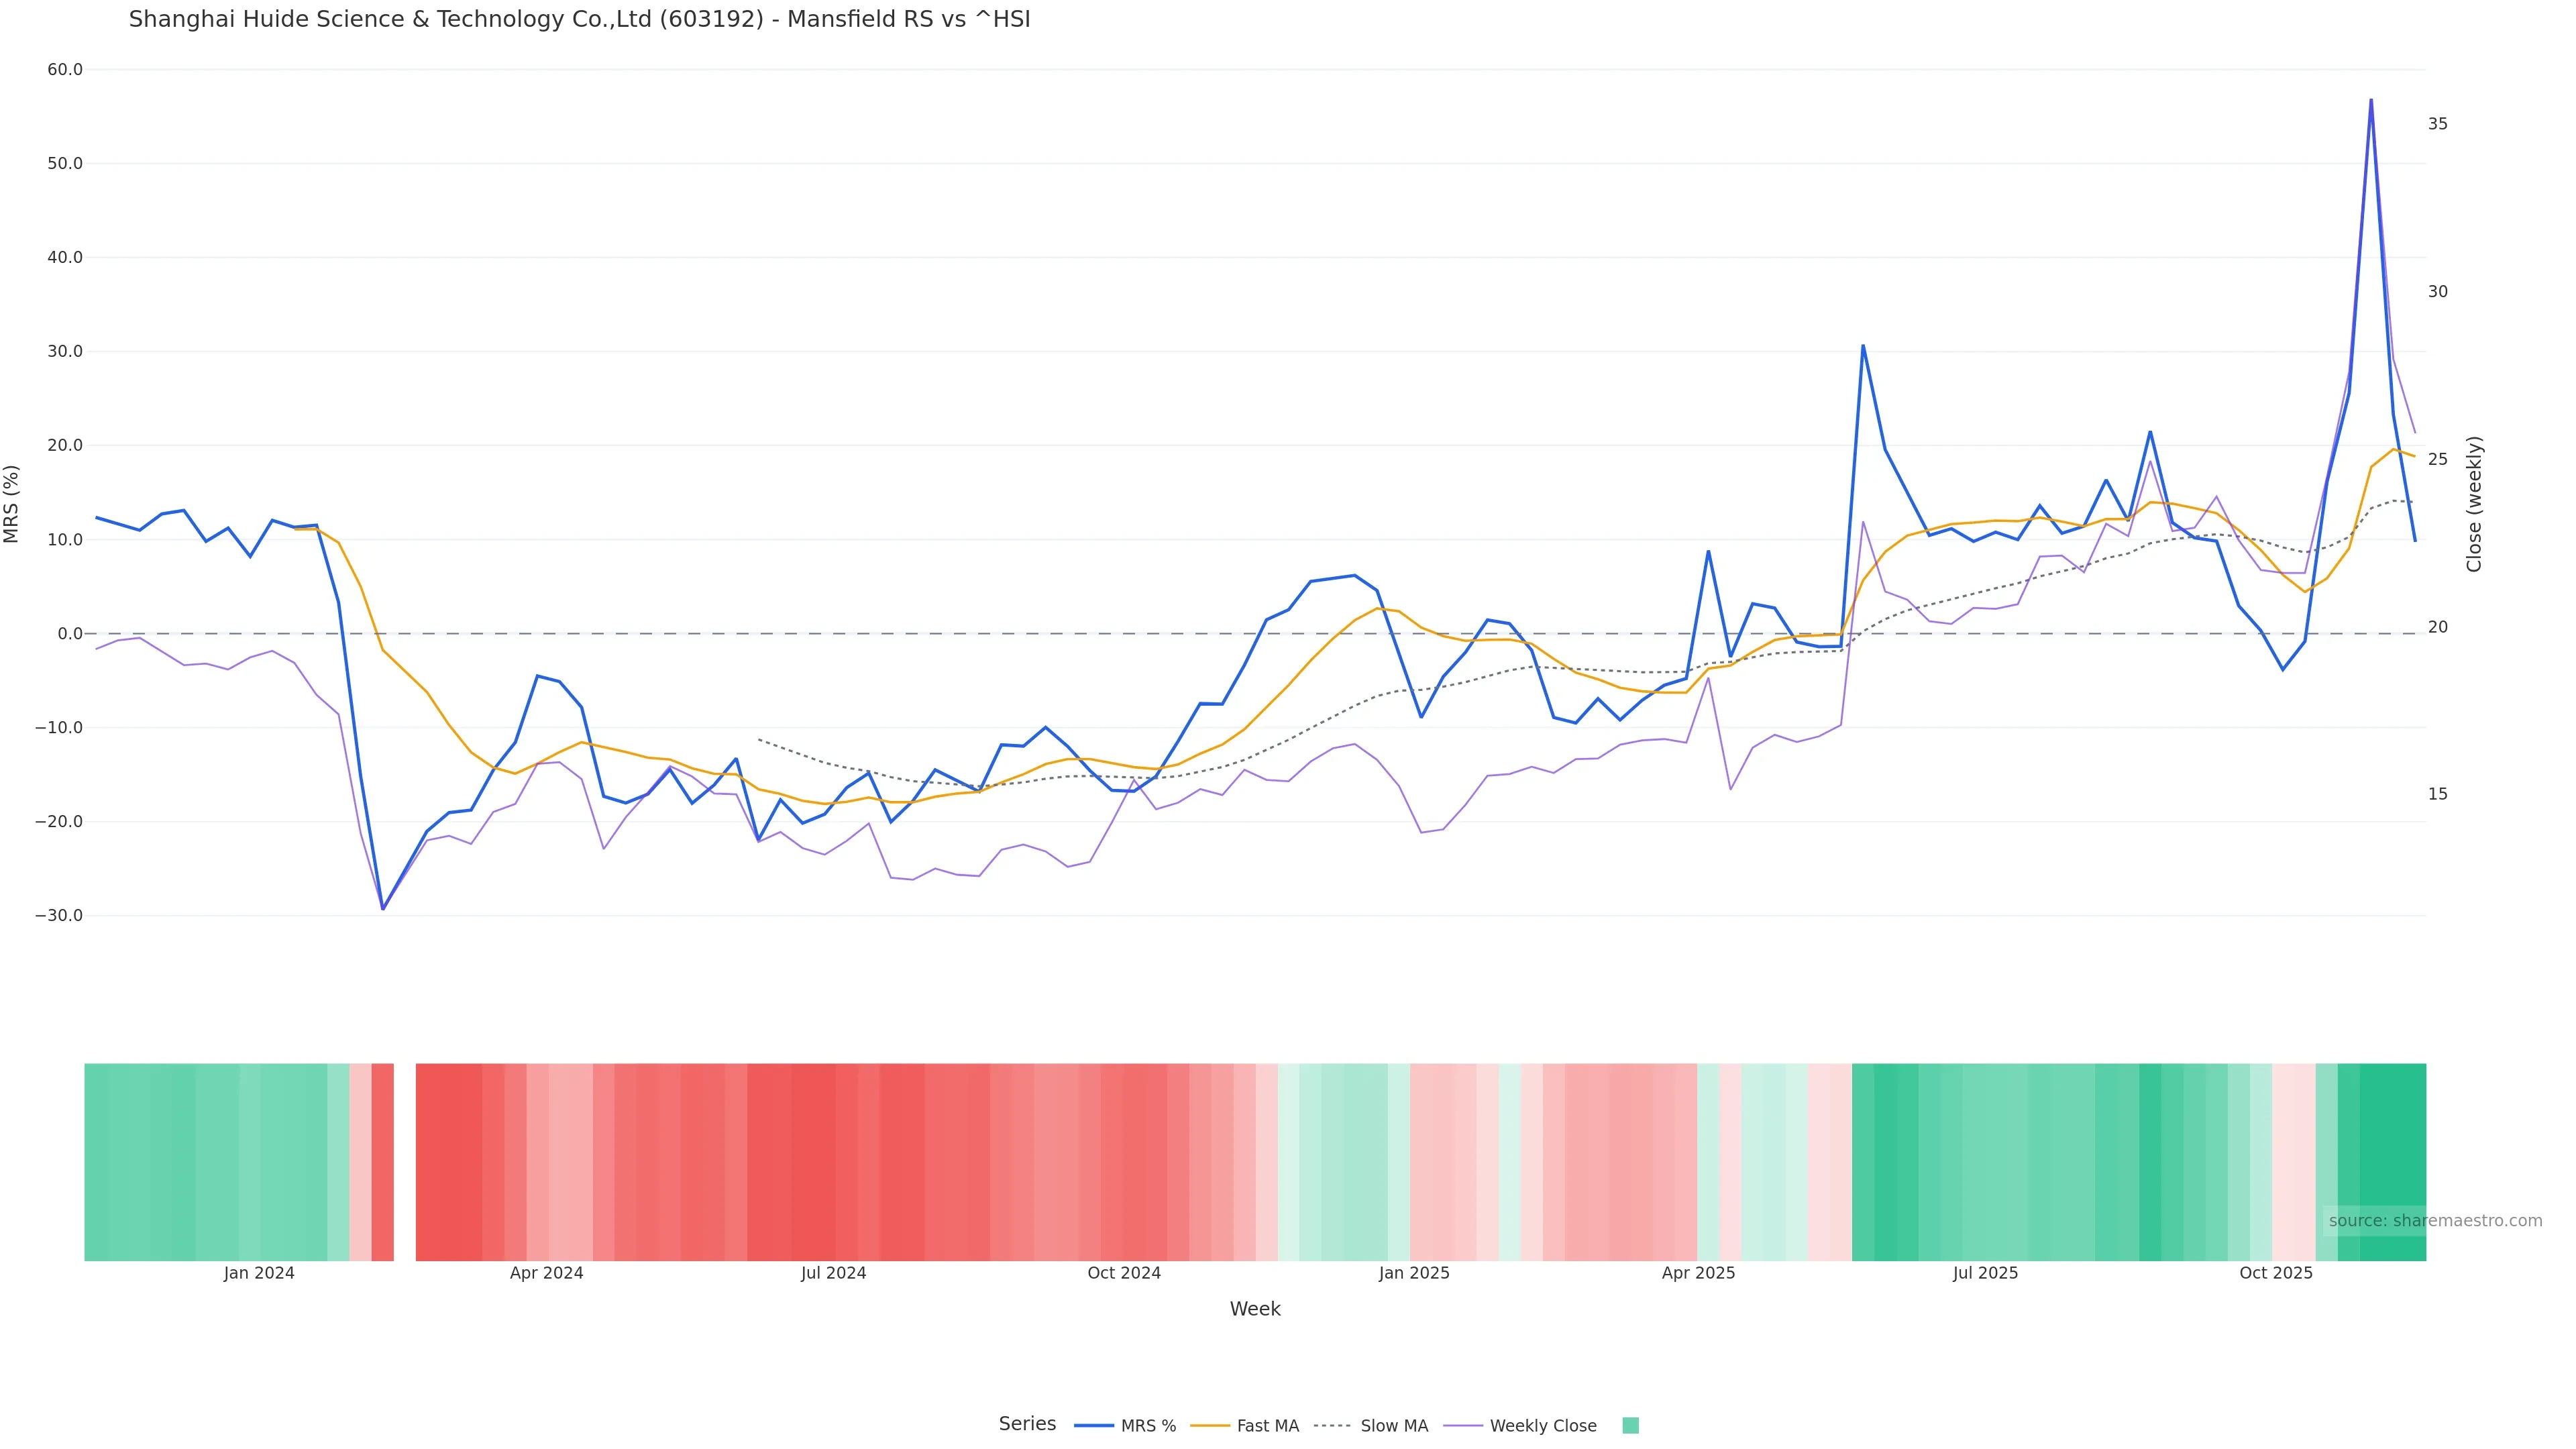
Task: Click the Close (weekly) right axis title
Action: point(2474,503)
